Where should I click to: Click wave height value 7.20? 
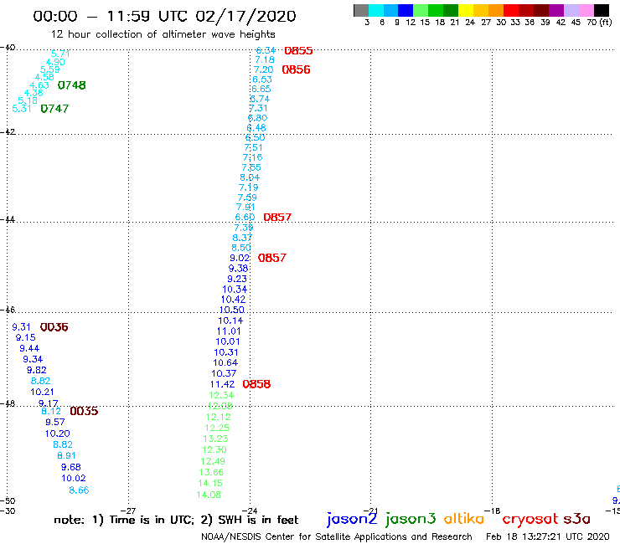coord(263,69)
